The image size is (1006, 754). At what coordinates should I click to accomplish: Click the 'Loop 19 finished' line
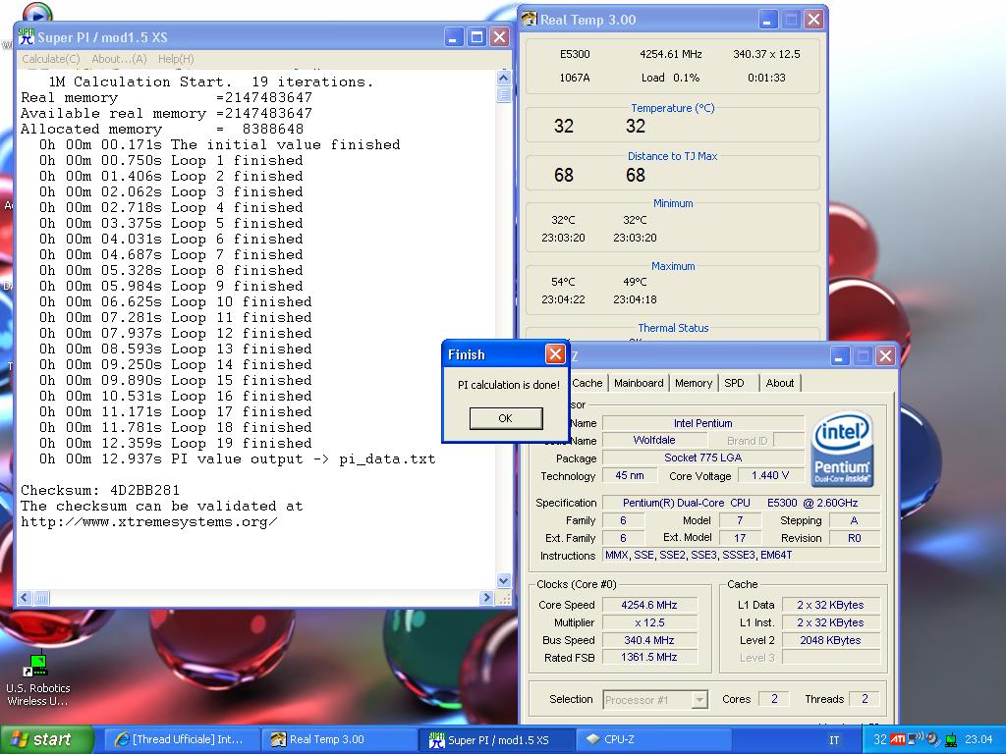pyautogui.click(x=175, y=443)
